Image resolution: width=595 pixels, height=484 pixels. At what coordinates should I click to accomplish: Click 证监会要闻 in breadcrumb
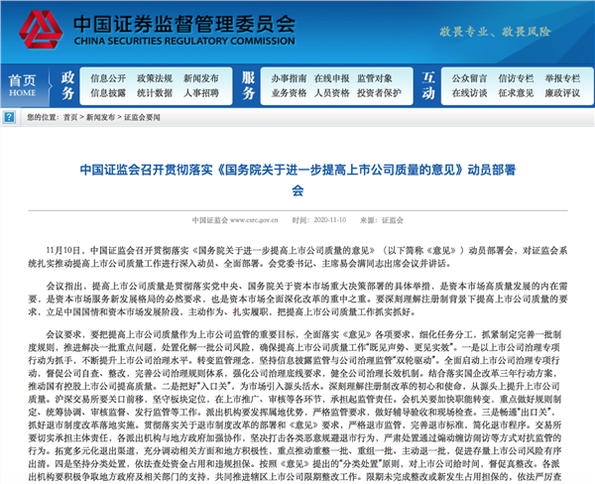click(x=142, y=118)
